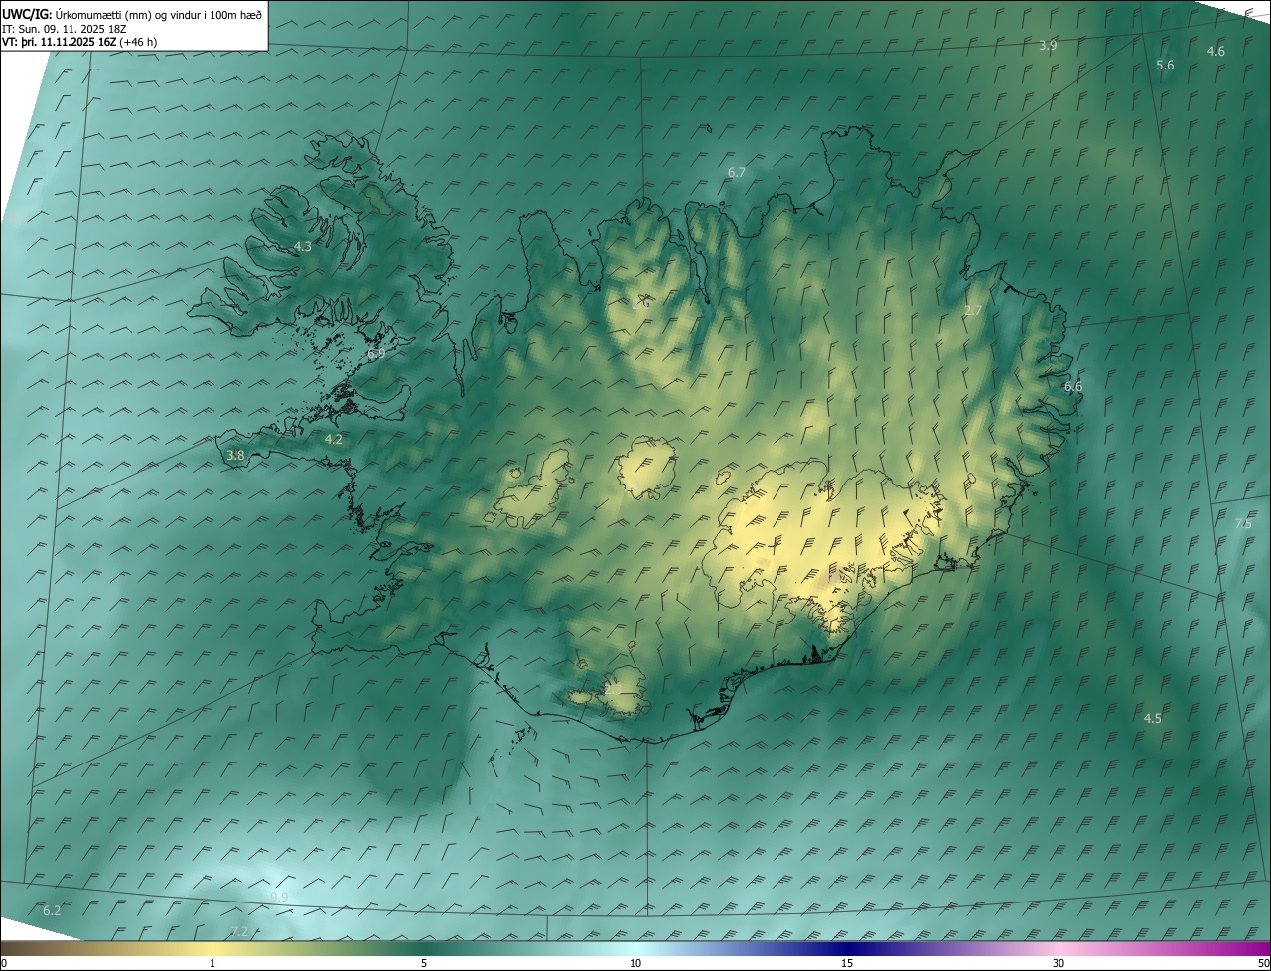Click the dark blue segment of the color bar

[x=847, y=948]
